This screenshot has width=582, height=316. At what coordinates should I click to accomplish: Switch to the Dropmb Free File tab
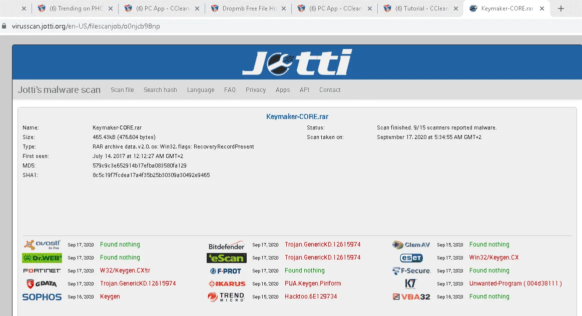[x=248, y=8]
